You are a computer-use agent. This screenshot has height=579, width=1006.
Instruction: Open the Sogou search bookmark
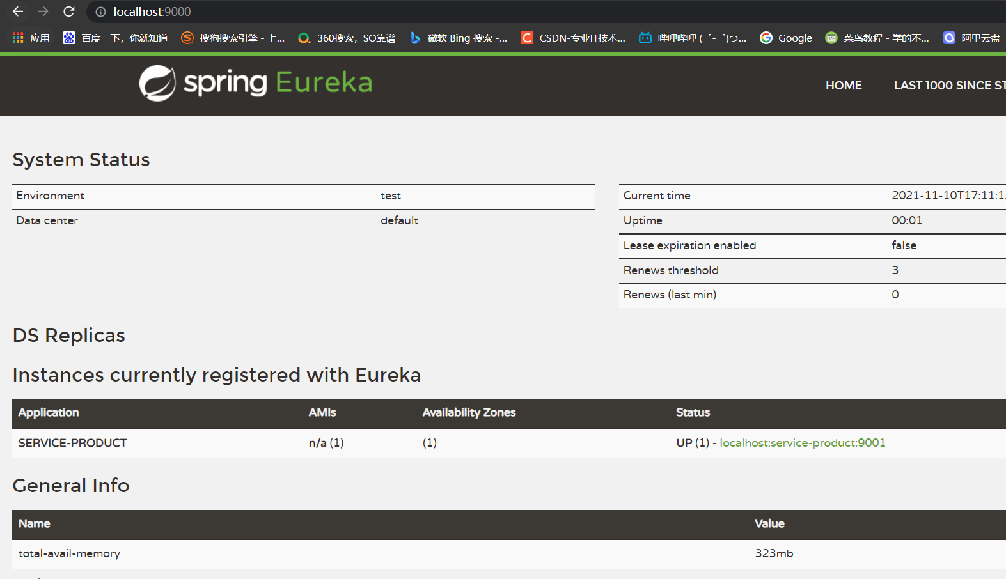[x=233, y=38]
